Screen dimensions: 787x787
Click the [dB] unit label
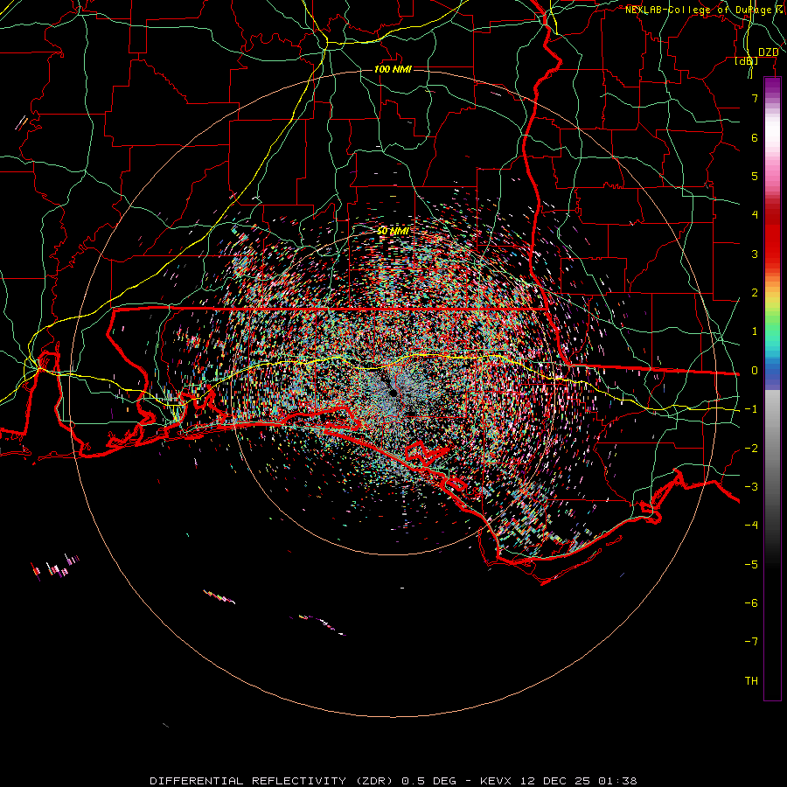tap(747, 60)
